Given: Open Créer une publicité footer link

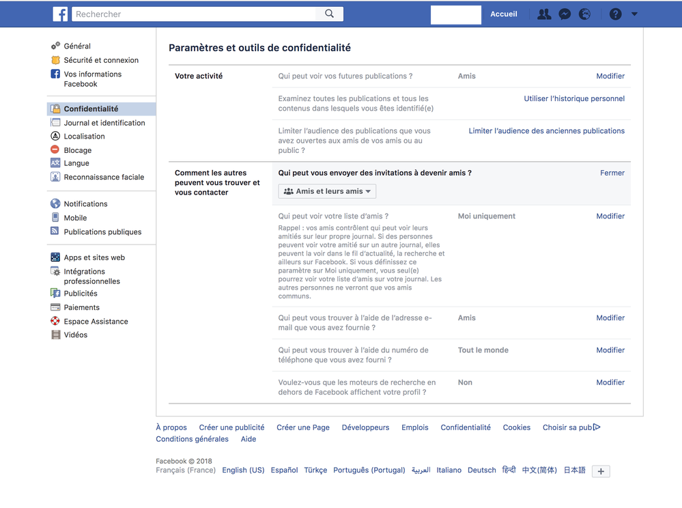Looking at the screenshot, I should tap(231, 427).
